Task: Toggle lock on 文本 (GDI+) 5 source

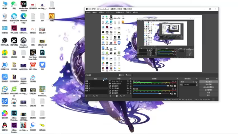Action: click(130, 81)
